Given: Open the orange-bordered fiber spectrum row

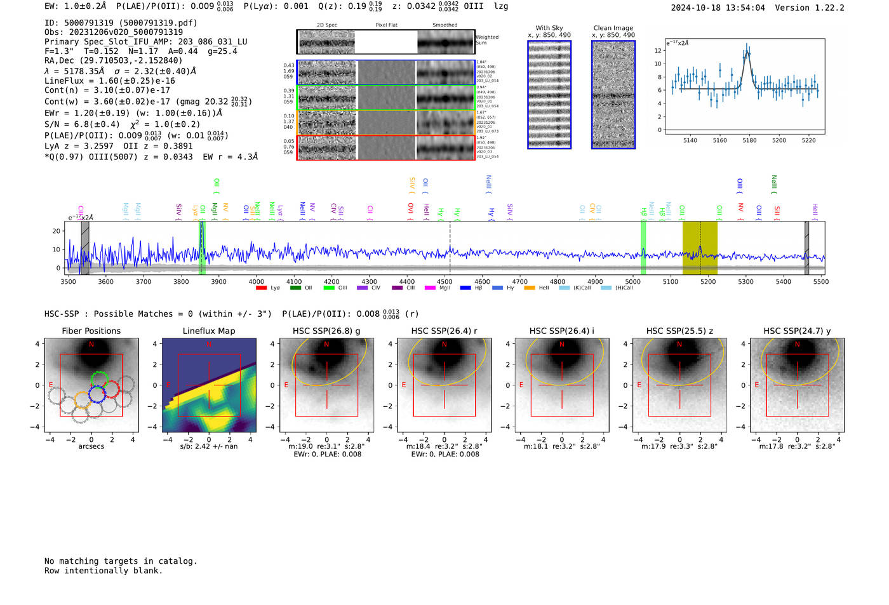Looking at the screenshot, I should tap(386, 123).
